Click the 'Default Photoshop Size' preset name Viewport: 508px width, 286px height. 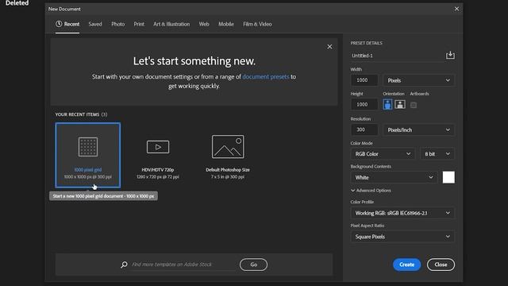pos(228,169)
